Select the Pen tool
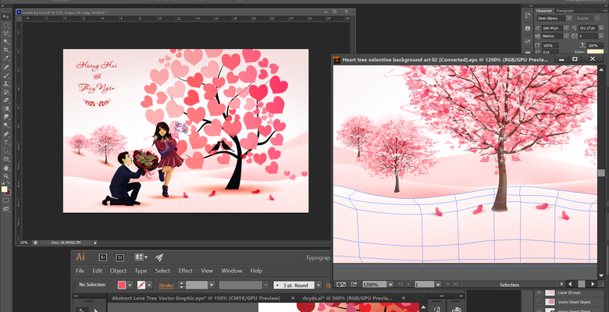The width and height of the screenshot is (609, 312). (6, 134)
